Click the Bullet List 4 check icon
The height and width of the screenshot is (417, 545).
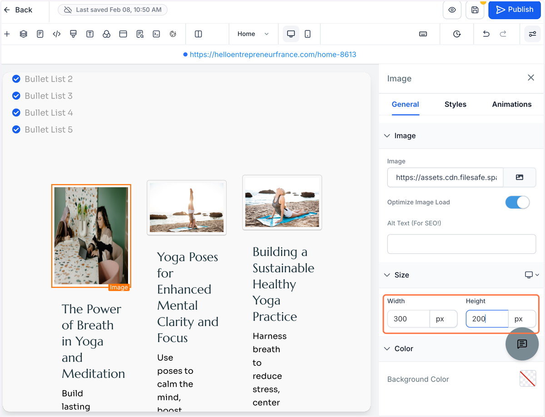16,113
